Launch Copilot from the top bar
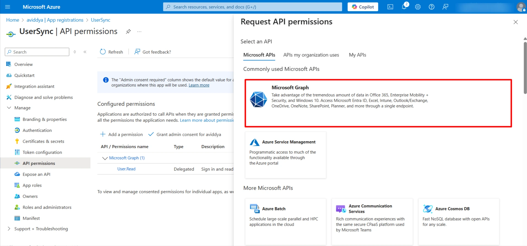The image size is (527, 246). pyautogui.click(x=363, y=7)
